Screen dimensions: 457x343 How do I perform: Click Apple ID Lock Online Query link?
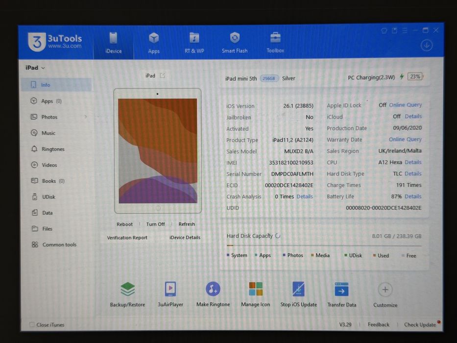click(405, 105)
